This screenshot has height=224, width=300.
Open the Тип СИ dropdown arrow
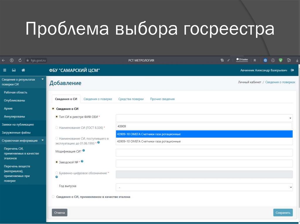coord(290,118)
